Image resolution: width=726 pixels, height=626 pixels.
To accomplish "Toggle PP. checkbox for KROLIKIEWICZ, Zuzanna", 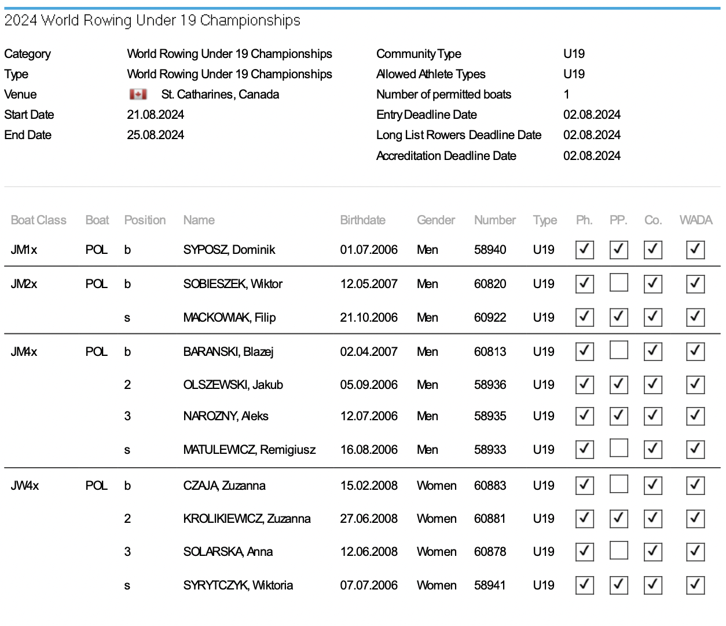I will coord(619,518).
